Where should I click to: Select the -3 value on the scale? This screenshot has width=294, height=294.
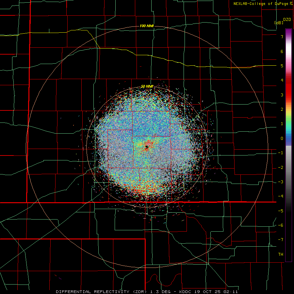tap(281, 182)
